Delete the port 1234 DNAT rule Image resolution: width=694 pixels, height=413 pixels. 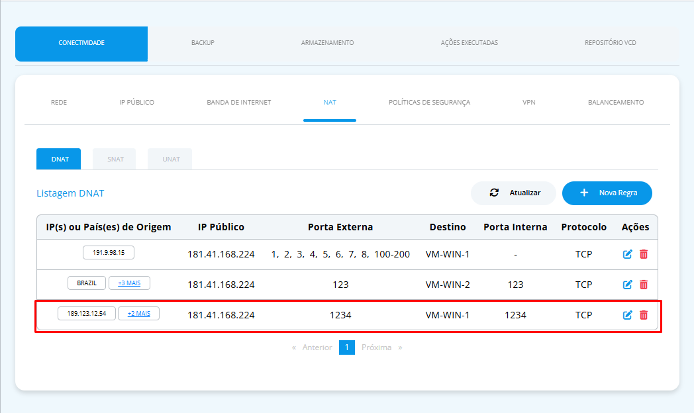coord(644,315)
